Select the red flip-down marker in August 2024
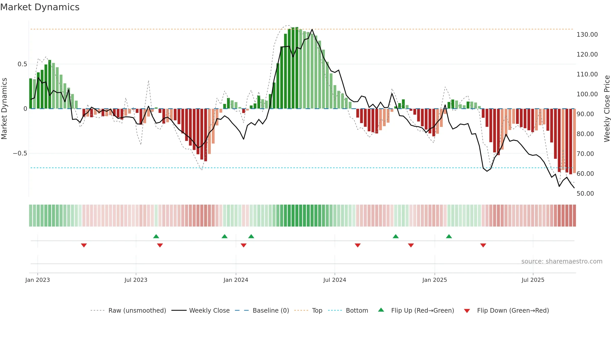Screen dimensions: 611x344 (x=358, y=245)
